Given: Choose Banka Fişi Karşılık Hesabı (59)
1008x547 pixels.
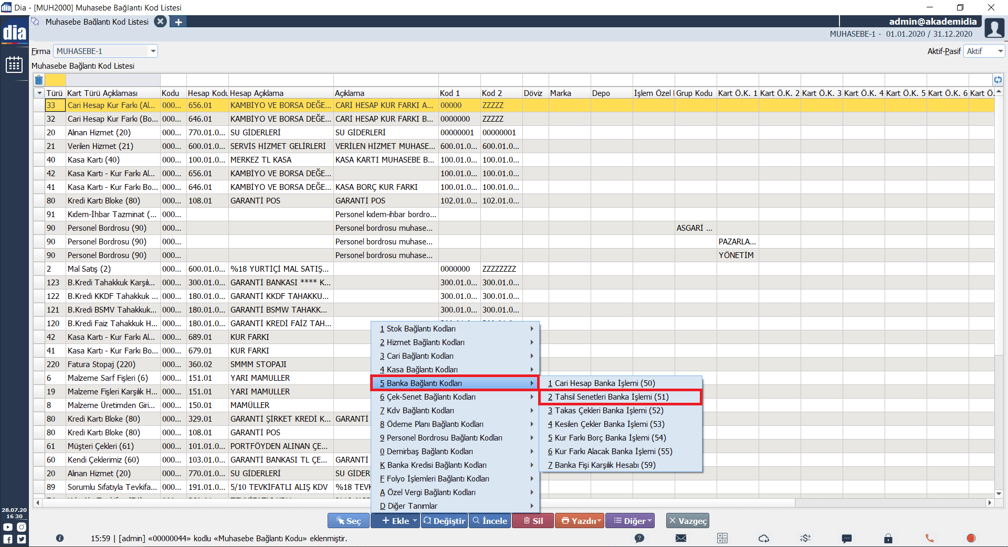Looking at the screenshot, I should (x=621, y=465).
